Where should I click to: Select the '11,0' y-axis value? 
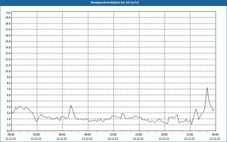click(8, 65)
